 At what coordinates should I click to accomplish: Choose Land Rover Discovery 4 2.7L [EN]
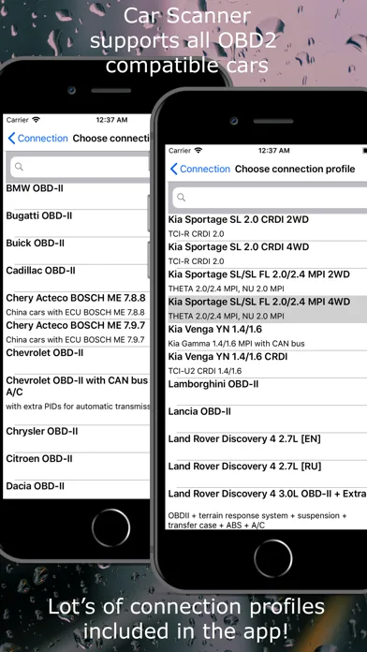(x=267, y=446)
